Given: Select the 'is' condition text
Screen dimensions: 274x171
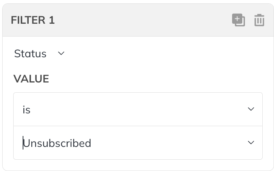Looking at the screenshot, I should [26, 110].
